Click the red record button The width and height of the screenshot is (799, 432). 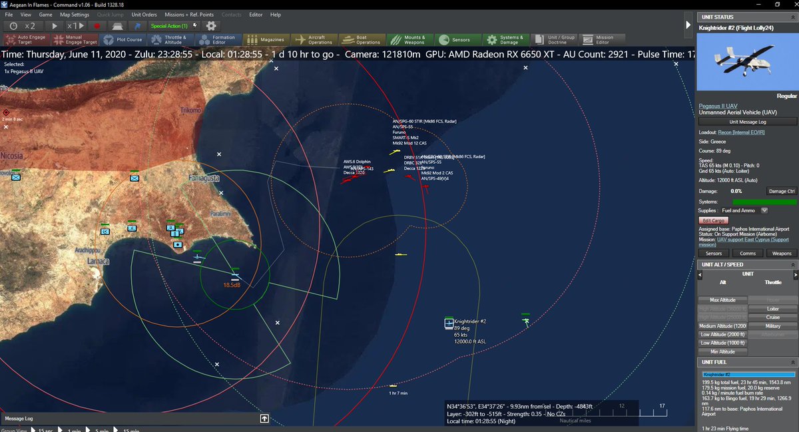pyautogui.click(x=97, y=25)
